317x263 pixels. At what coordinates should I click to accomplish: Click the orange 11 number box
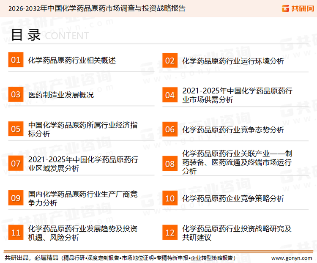click(x=16, y=232)
